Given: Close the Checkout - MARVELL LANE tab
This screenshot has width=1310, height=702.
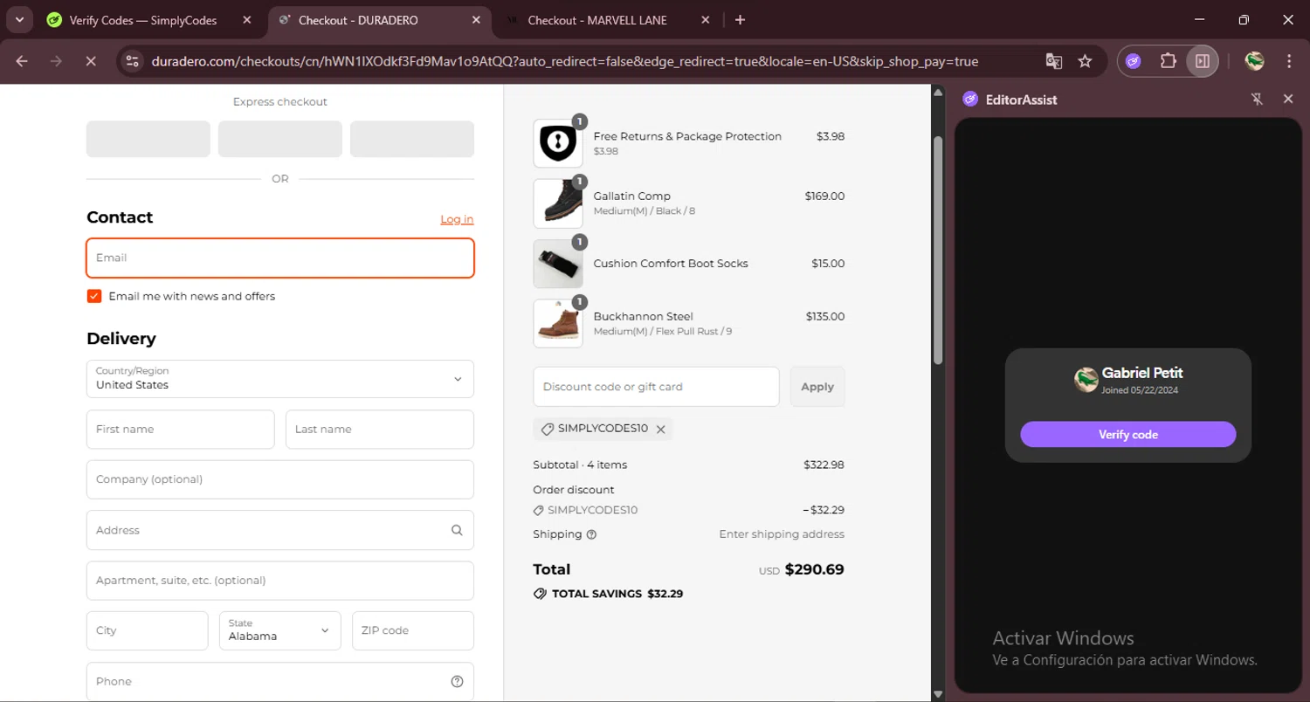Looking at the screenshot, I should (706, 20).
